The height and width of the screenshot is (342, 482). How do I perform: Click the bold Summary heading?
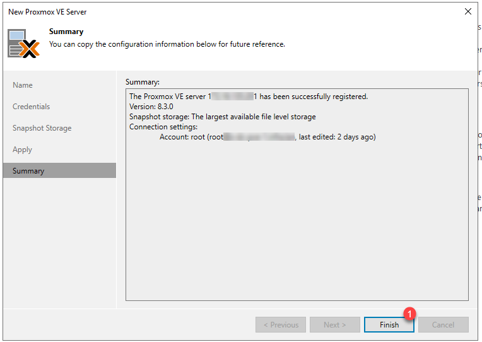click(66, 32)
